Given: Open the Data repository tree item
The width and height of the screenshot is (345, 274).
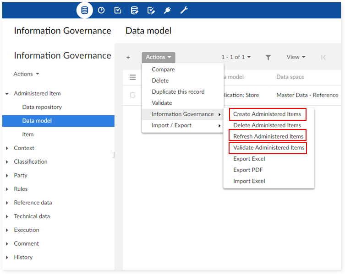Looking at the screenshot, I should (42, 107).
